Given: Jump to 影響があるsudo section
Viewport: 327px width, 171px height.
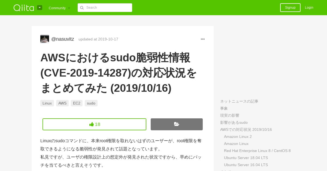Looking at the screenshot, I should pos(234,122).
